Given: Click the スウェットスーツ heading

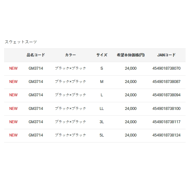Looking at the screenshot, I should pos(21,42).
